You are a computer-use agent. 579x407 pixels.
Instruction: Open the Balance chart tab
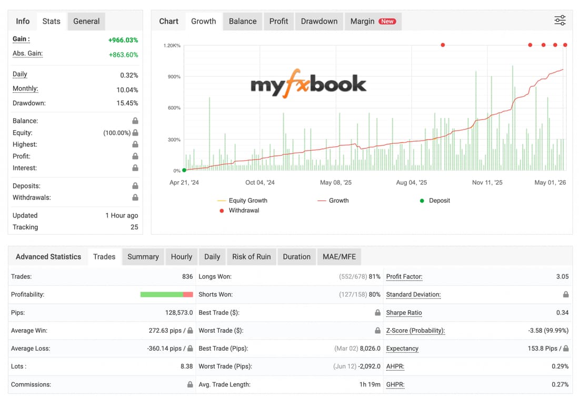[243, 22]
